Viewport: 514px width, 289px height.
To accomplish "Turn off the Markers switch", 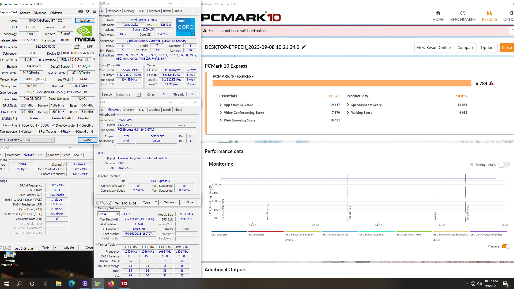I will coord(506,246).
